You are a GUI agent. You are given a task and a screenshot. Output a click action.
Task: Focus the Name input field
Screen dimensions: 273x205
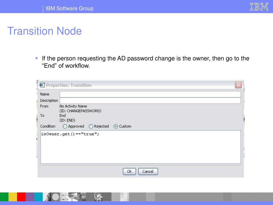150,94
